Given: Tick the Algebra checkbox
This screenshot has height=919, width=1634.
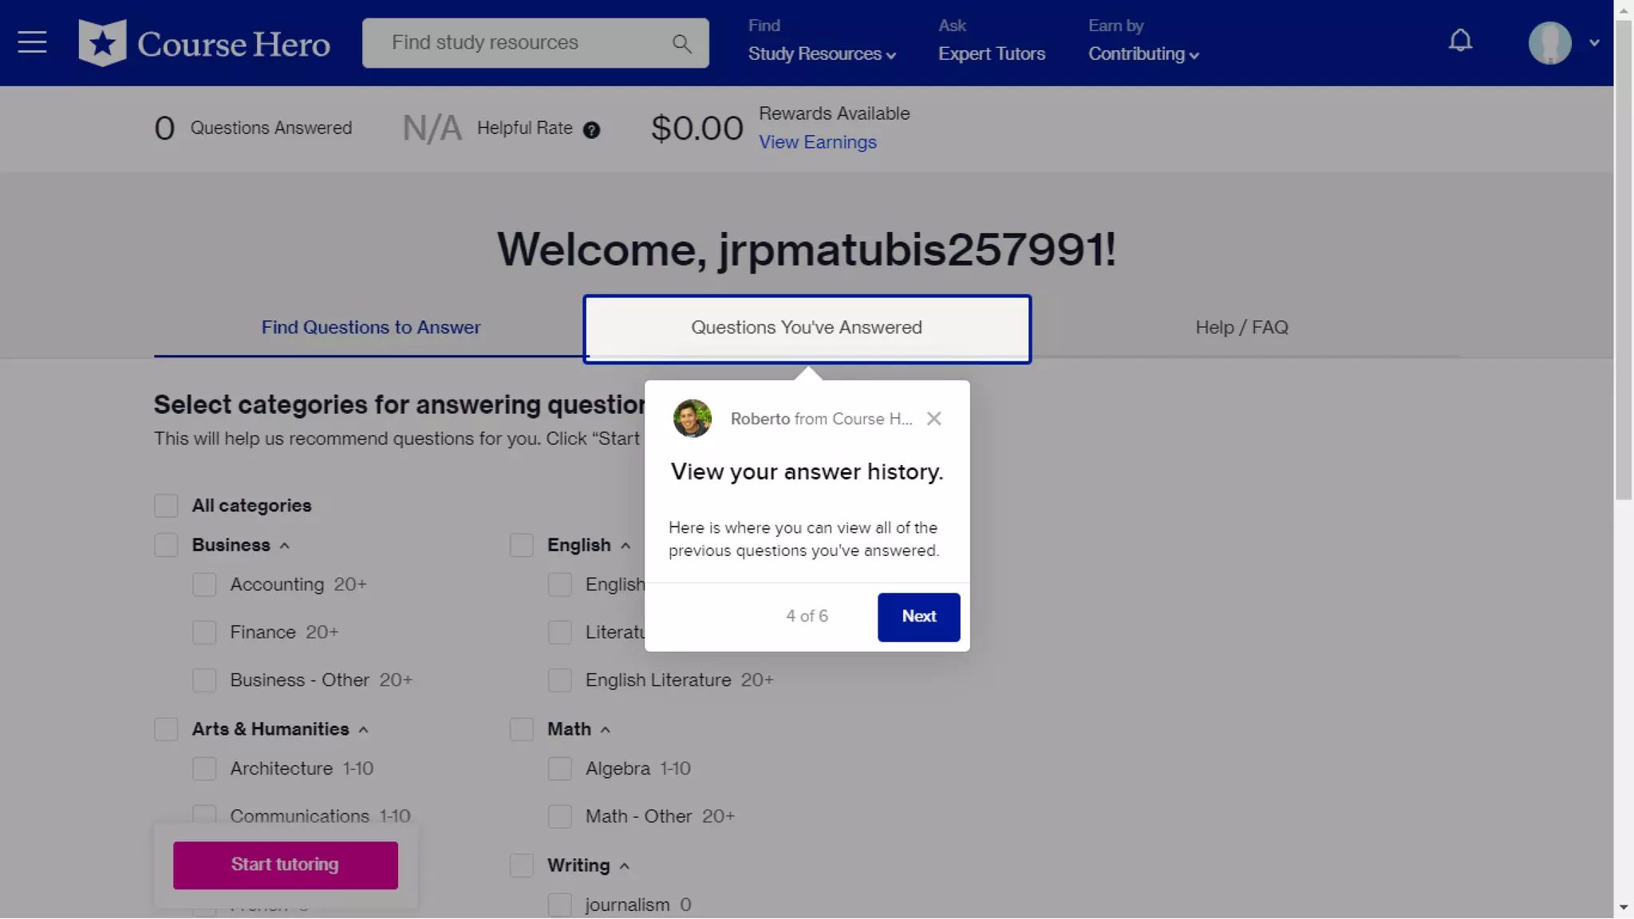Looking at the screenshot, I should point(560,769).
